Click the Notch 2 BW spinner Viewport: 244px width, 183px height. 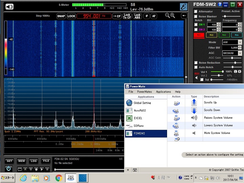pyautogui.click(x=219, y=29)
